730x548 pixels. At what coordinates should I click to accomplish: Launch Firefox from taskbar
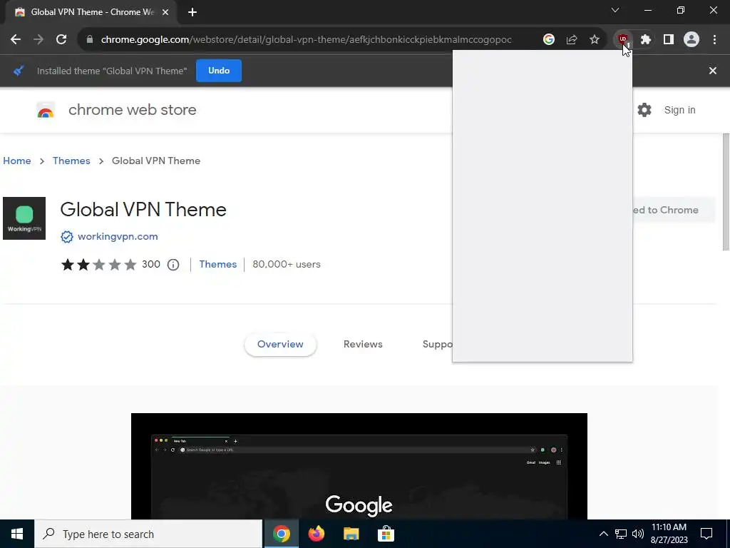[x=317, y=534]
